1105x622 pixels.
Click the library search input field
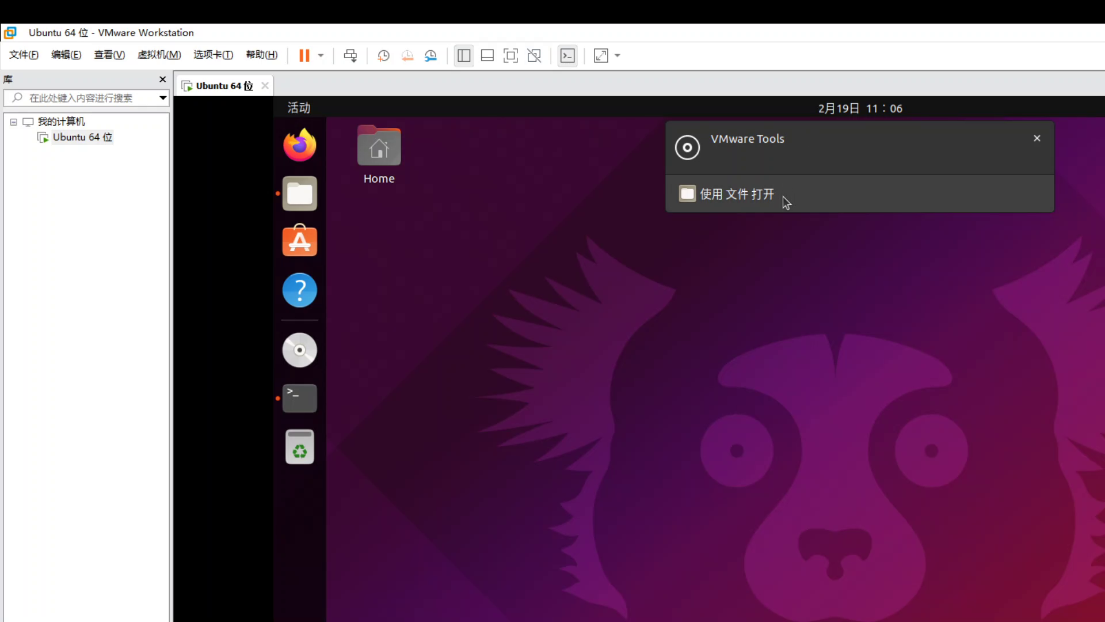pyautogui.click(x=86, y=98)
